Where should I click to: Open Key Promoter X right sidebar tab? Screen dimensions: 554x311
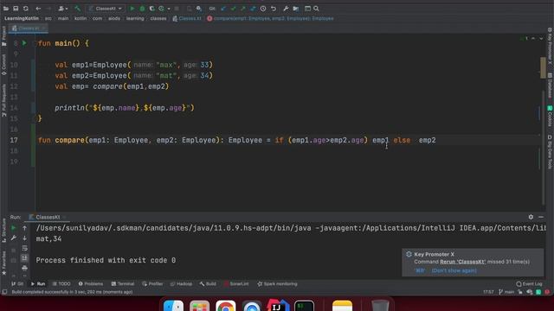(550, 46)
